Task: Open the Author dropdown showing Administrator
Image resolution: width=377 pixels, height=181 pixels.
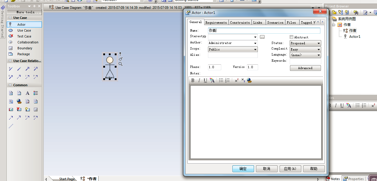Action: pyautogui.click(x=255, y=43)
